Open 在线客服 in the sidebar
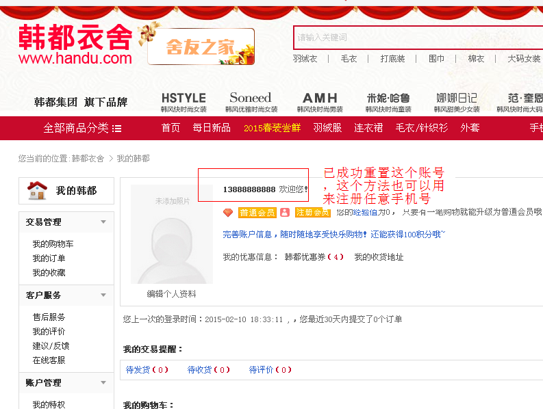 click(49, 360)
